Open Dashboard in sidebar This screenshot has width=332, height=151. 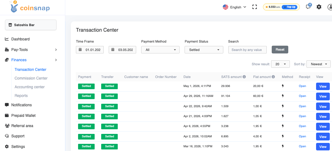(20, 39)
